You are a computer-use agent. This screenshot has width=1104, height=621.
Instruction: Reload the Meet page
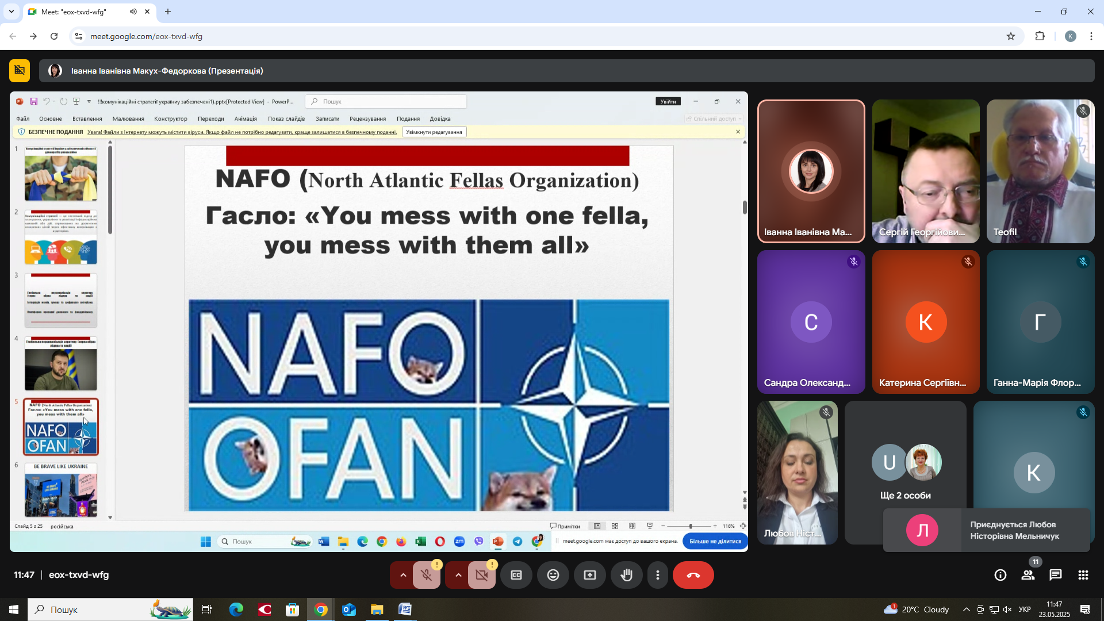54,36
